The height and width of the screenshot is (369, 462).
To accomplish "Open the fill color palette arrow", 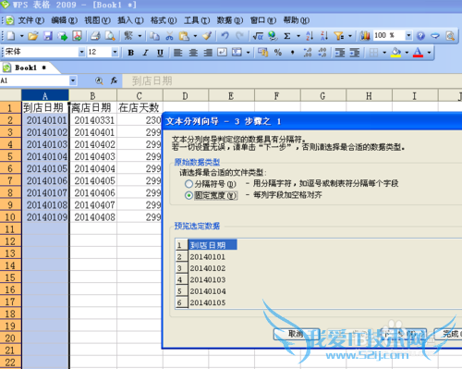I will tap(407, 53).
